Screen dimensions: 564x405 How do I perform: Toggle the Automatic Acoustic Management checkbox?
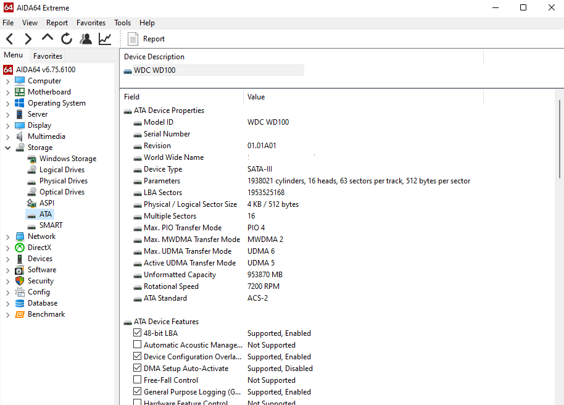(137, 344)
